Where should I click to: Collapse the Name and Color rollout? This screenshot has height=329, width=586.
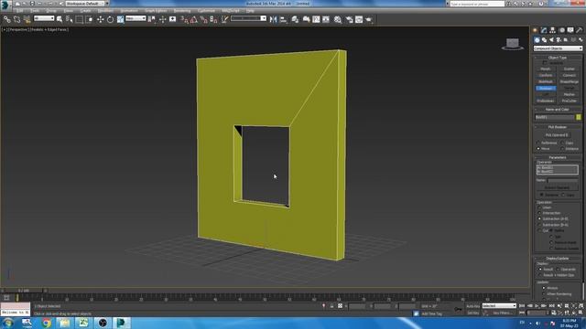pyautogui.click(x=558, y=110)
